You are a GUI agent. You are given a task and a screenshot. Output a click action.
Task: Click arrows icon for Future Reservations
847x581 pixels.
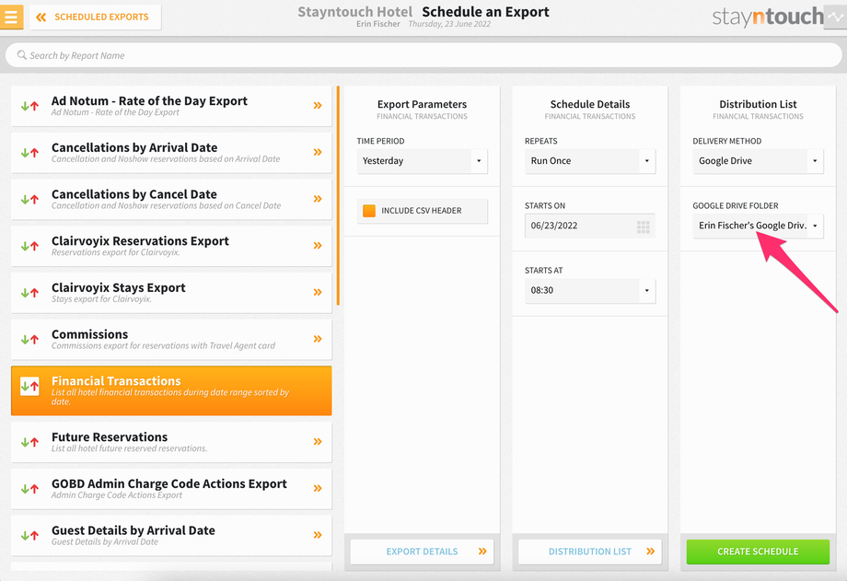[29, 442]
